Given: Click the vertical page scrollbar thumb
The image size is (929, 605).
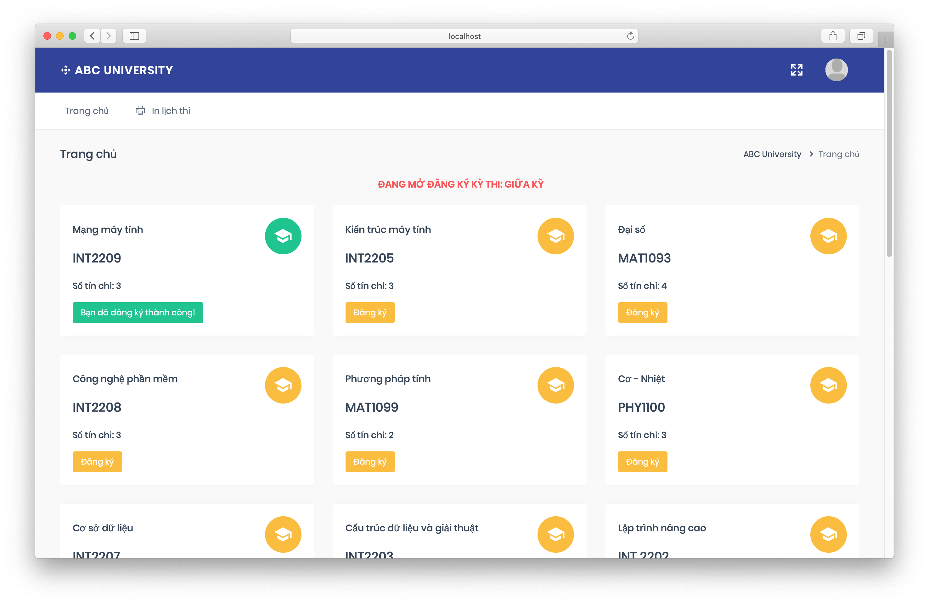Looking at the screenshot, I should tap(889, 152).
